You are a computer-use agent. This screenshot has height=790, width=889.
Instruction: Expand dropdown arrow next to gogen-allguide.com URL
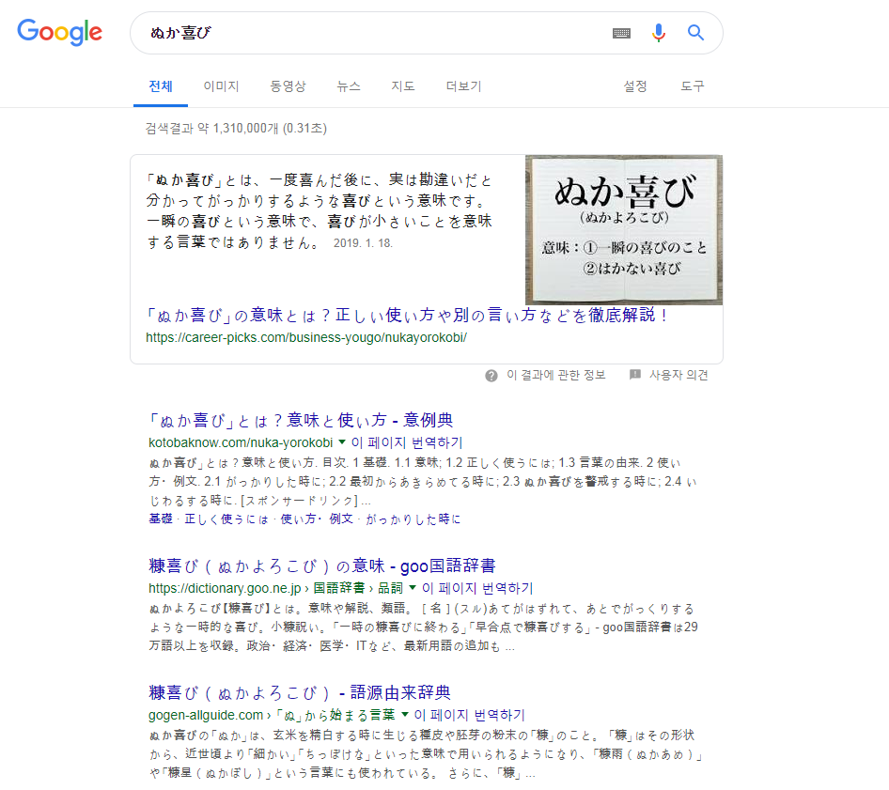point(405,714)
